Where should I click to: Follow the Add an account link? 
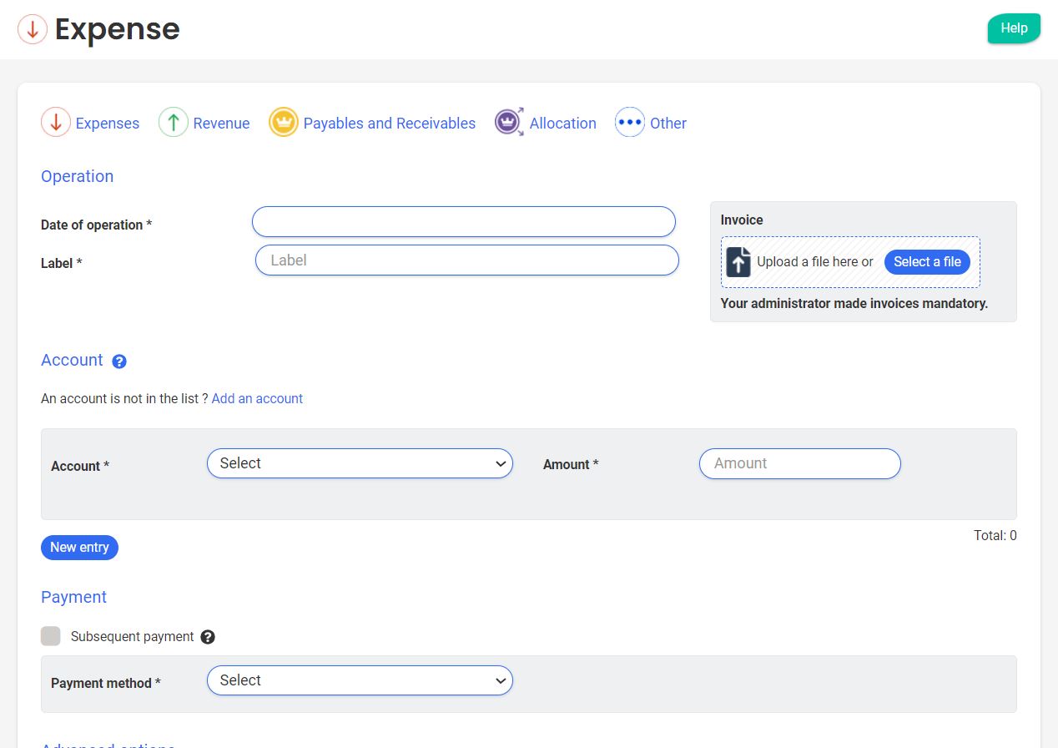257,399
